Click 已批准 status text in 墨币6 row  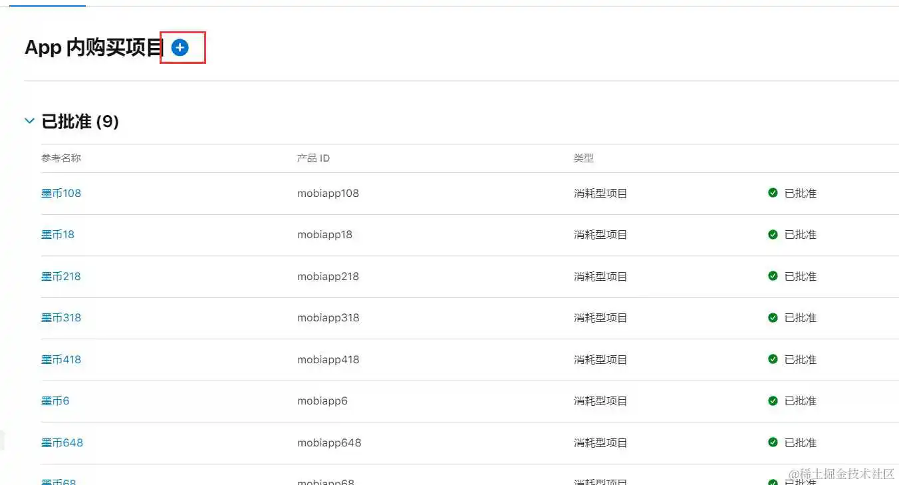coord(801,401)
